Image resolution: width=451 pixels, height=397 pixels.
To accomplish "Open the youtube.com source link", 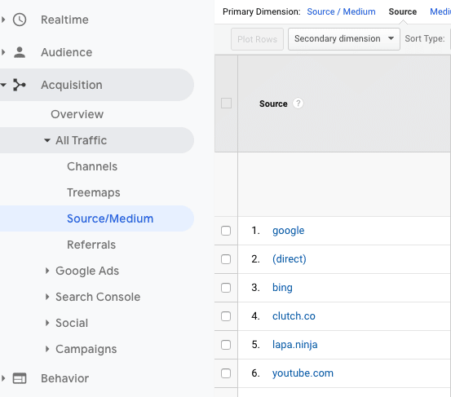I will pyautogui.click(x=303, y=373).
